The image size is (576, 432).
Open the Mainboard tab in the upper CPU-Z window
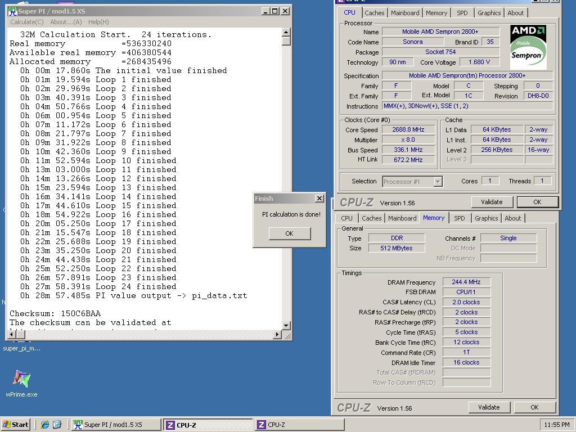pyautogui.click(x=405, y=13)
